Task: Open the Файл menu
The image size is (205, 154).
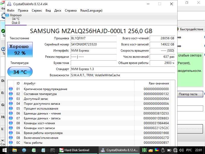Action: point(11,11)
